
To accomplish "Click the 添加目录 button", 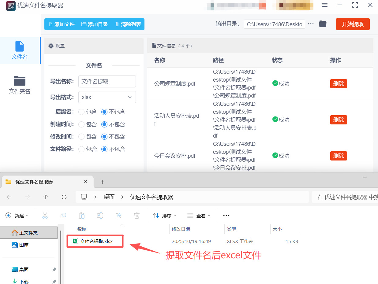I will [x=95, y=24].
